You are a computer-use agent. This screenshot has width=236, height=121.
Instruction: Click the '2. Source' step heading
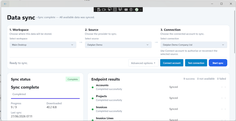pos(92,30)
